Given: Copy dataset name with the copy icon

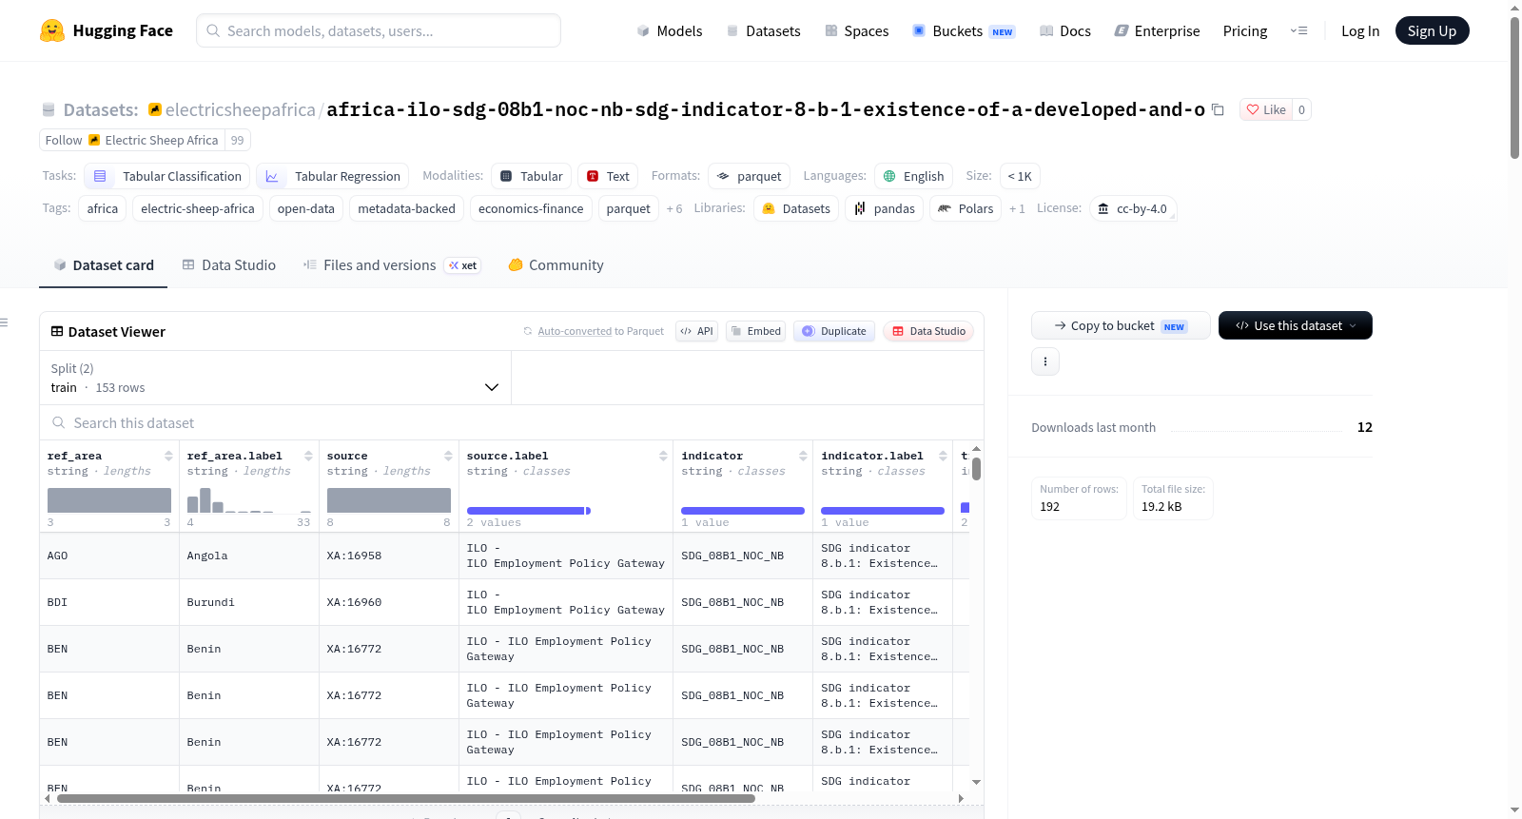Looking at the screenshot, I should click(1218, 109).
